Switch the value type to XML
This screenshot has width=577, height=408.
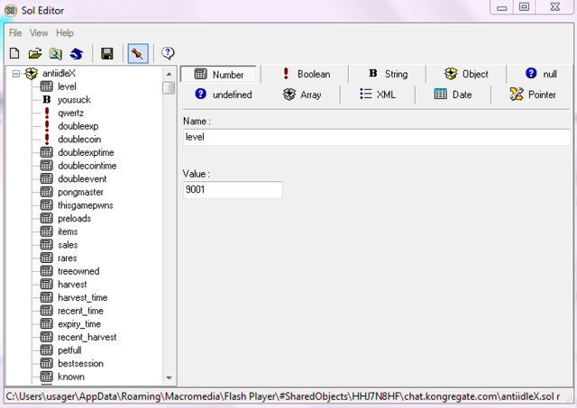[378, 94]
